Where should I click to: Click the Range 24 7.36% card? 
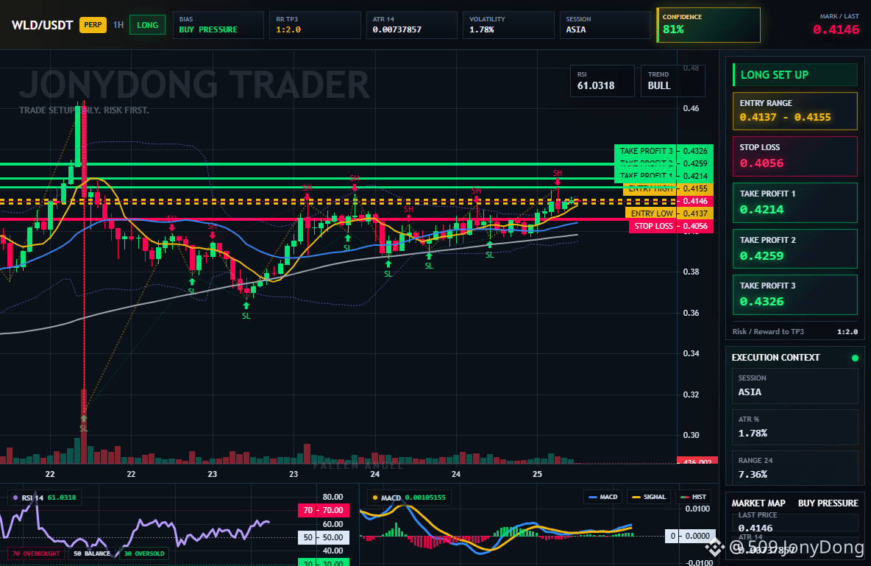click(795, 467)
